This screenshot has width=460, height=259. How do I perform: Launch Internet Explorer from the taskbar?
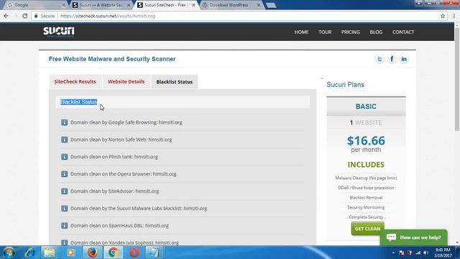tap(29, 253)
